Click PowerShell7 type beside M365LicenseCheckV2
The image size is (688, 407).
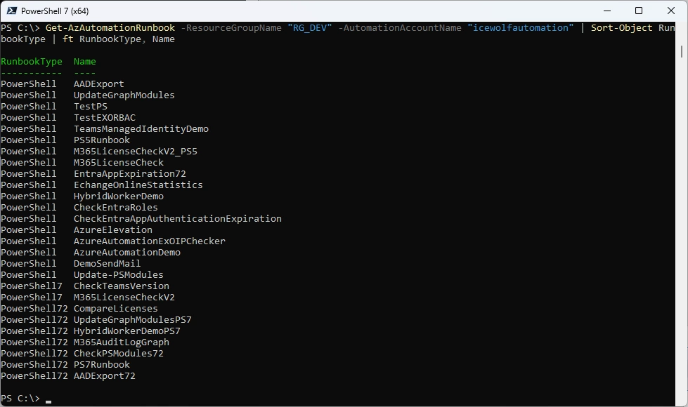point(32,298)
